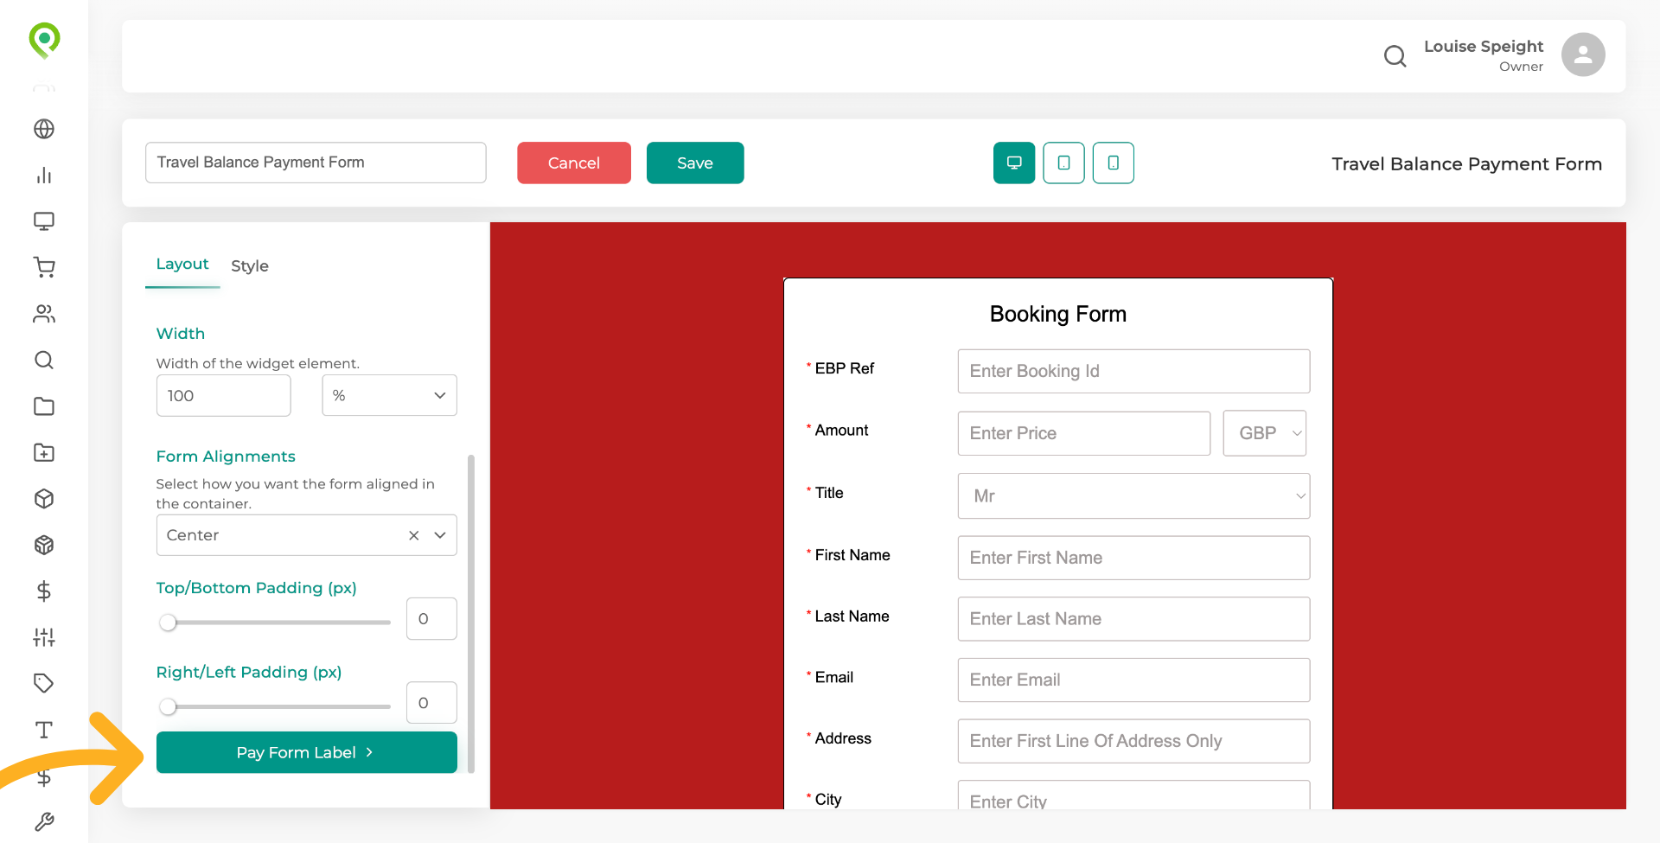Open the sliders settings sidebar icon

coord(44,637)
